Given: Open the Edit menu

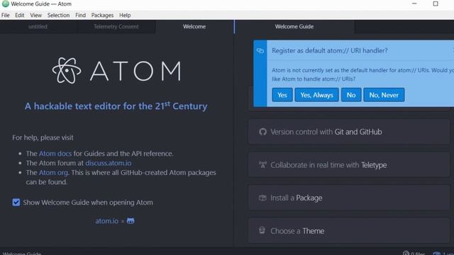Looking at the screenshot, I should point(19,15).
